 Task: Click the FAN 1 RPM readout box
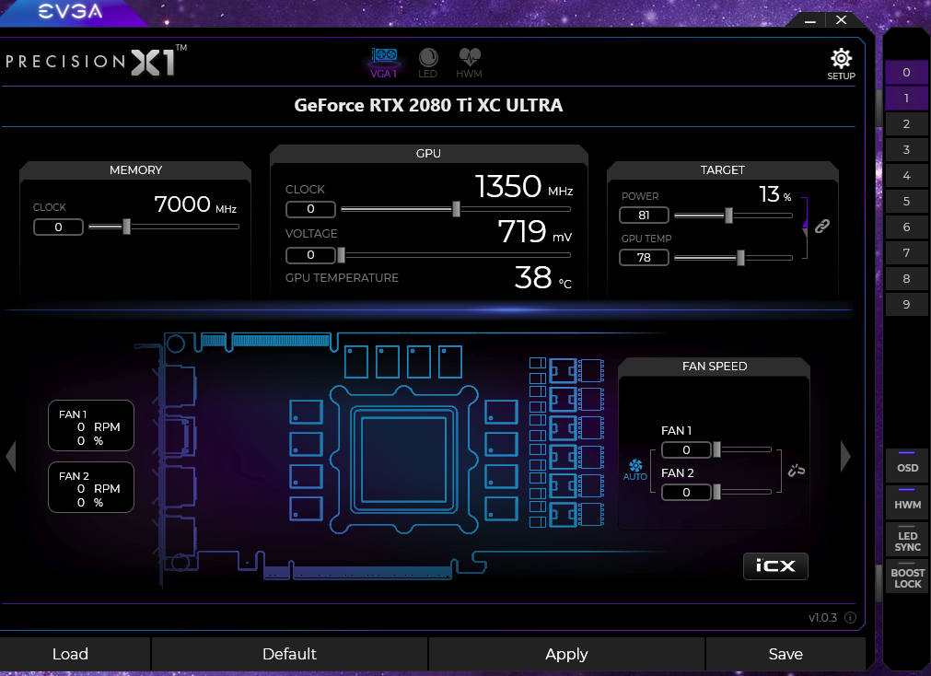coord(91,425)
